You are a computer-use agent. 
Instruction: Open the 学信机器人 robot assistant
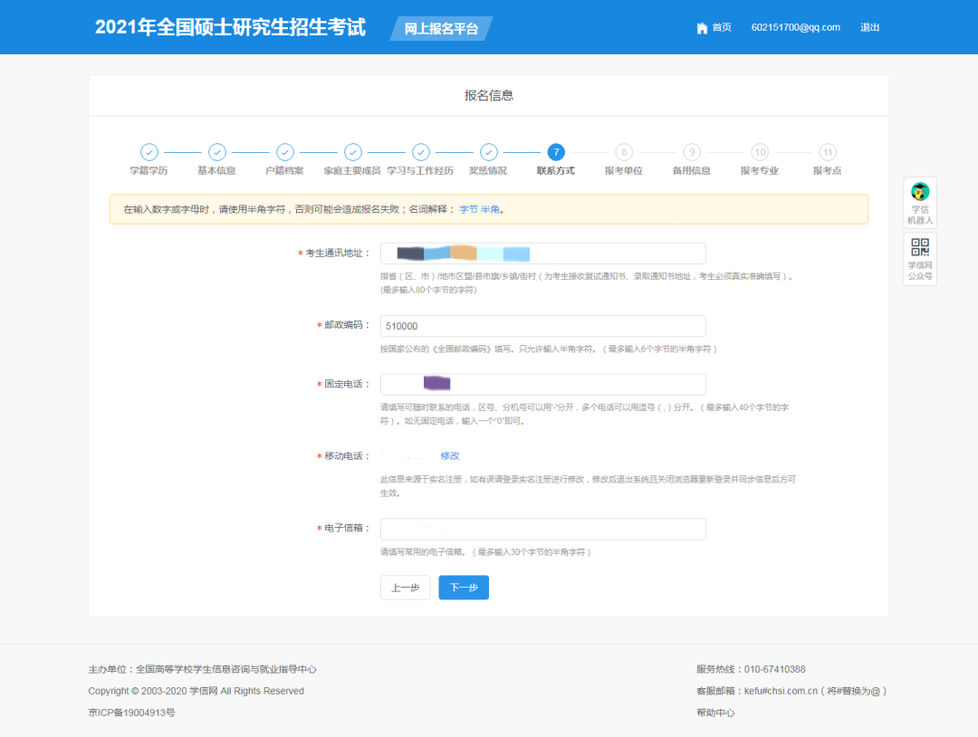(919, 201)
